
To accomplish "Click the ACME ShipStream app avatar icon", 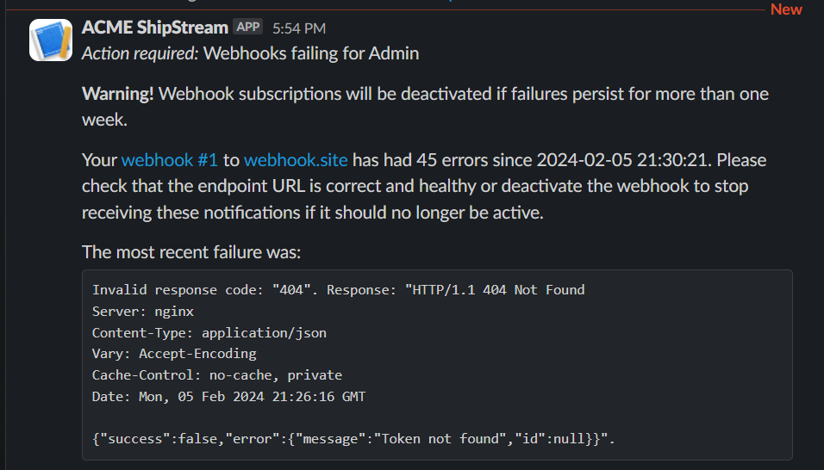I will pyautogui.click(x=51, y=40).
